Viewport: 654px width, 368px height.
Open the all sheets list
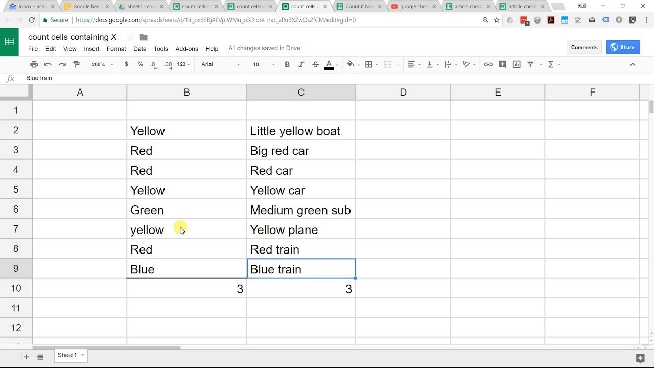click(x=40, y=357)
